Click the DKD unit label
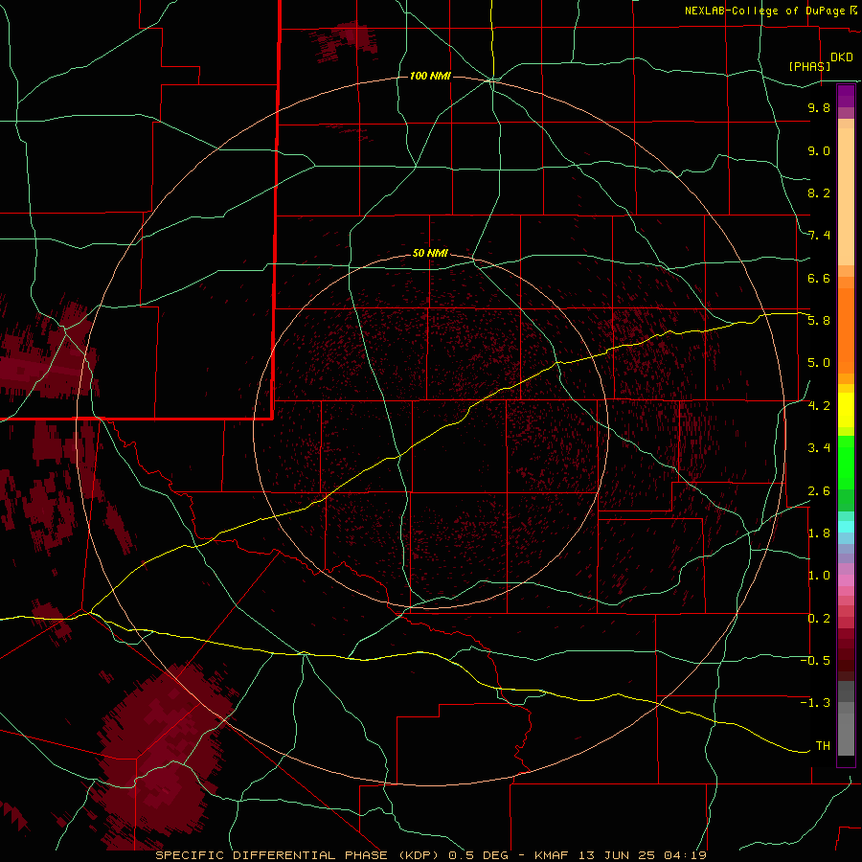The height and width of the screenshot is (862, 862). coord(842,57)
